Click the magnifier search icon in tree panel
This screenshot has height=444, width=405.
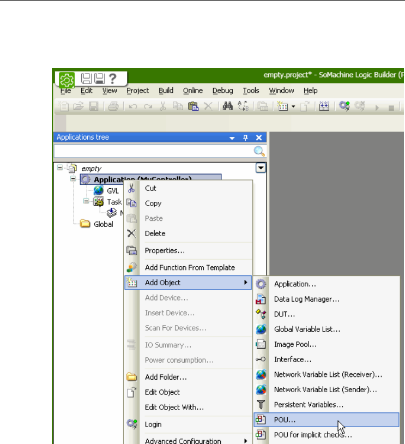coord(259,151)
